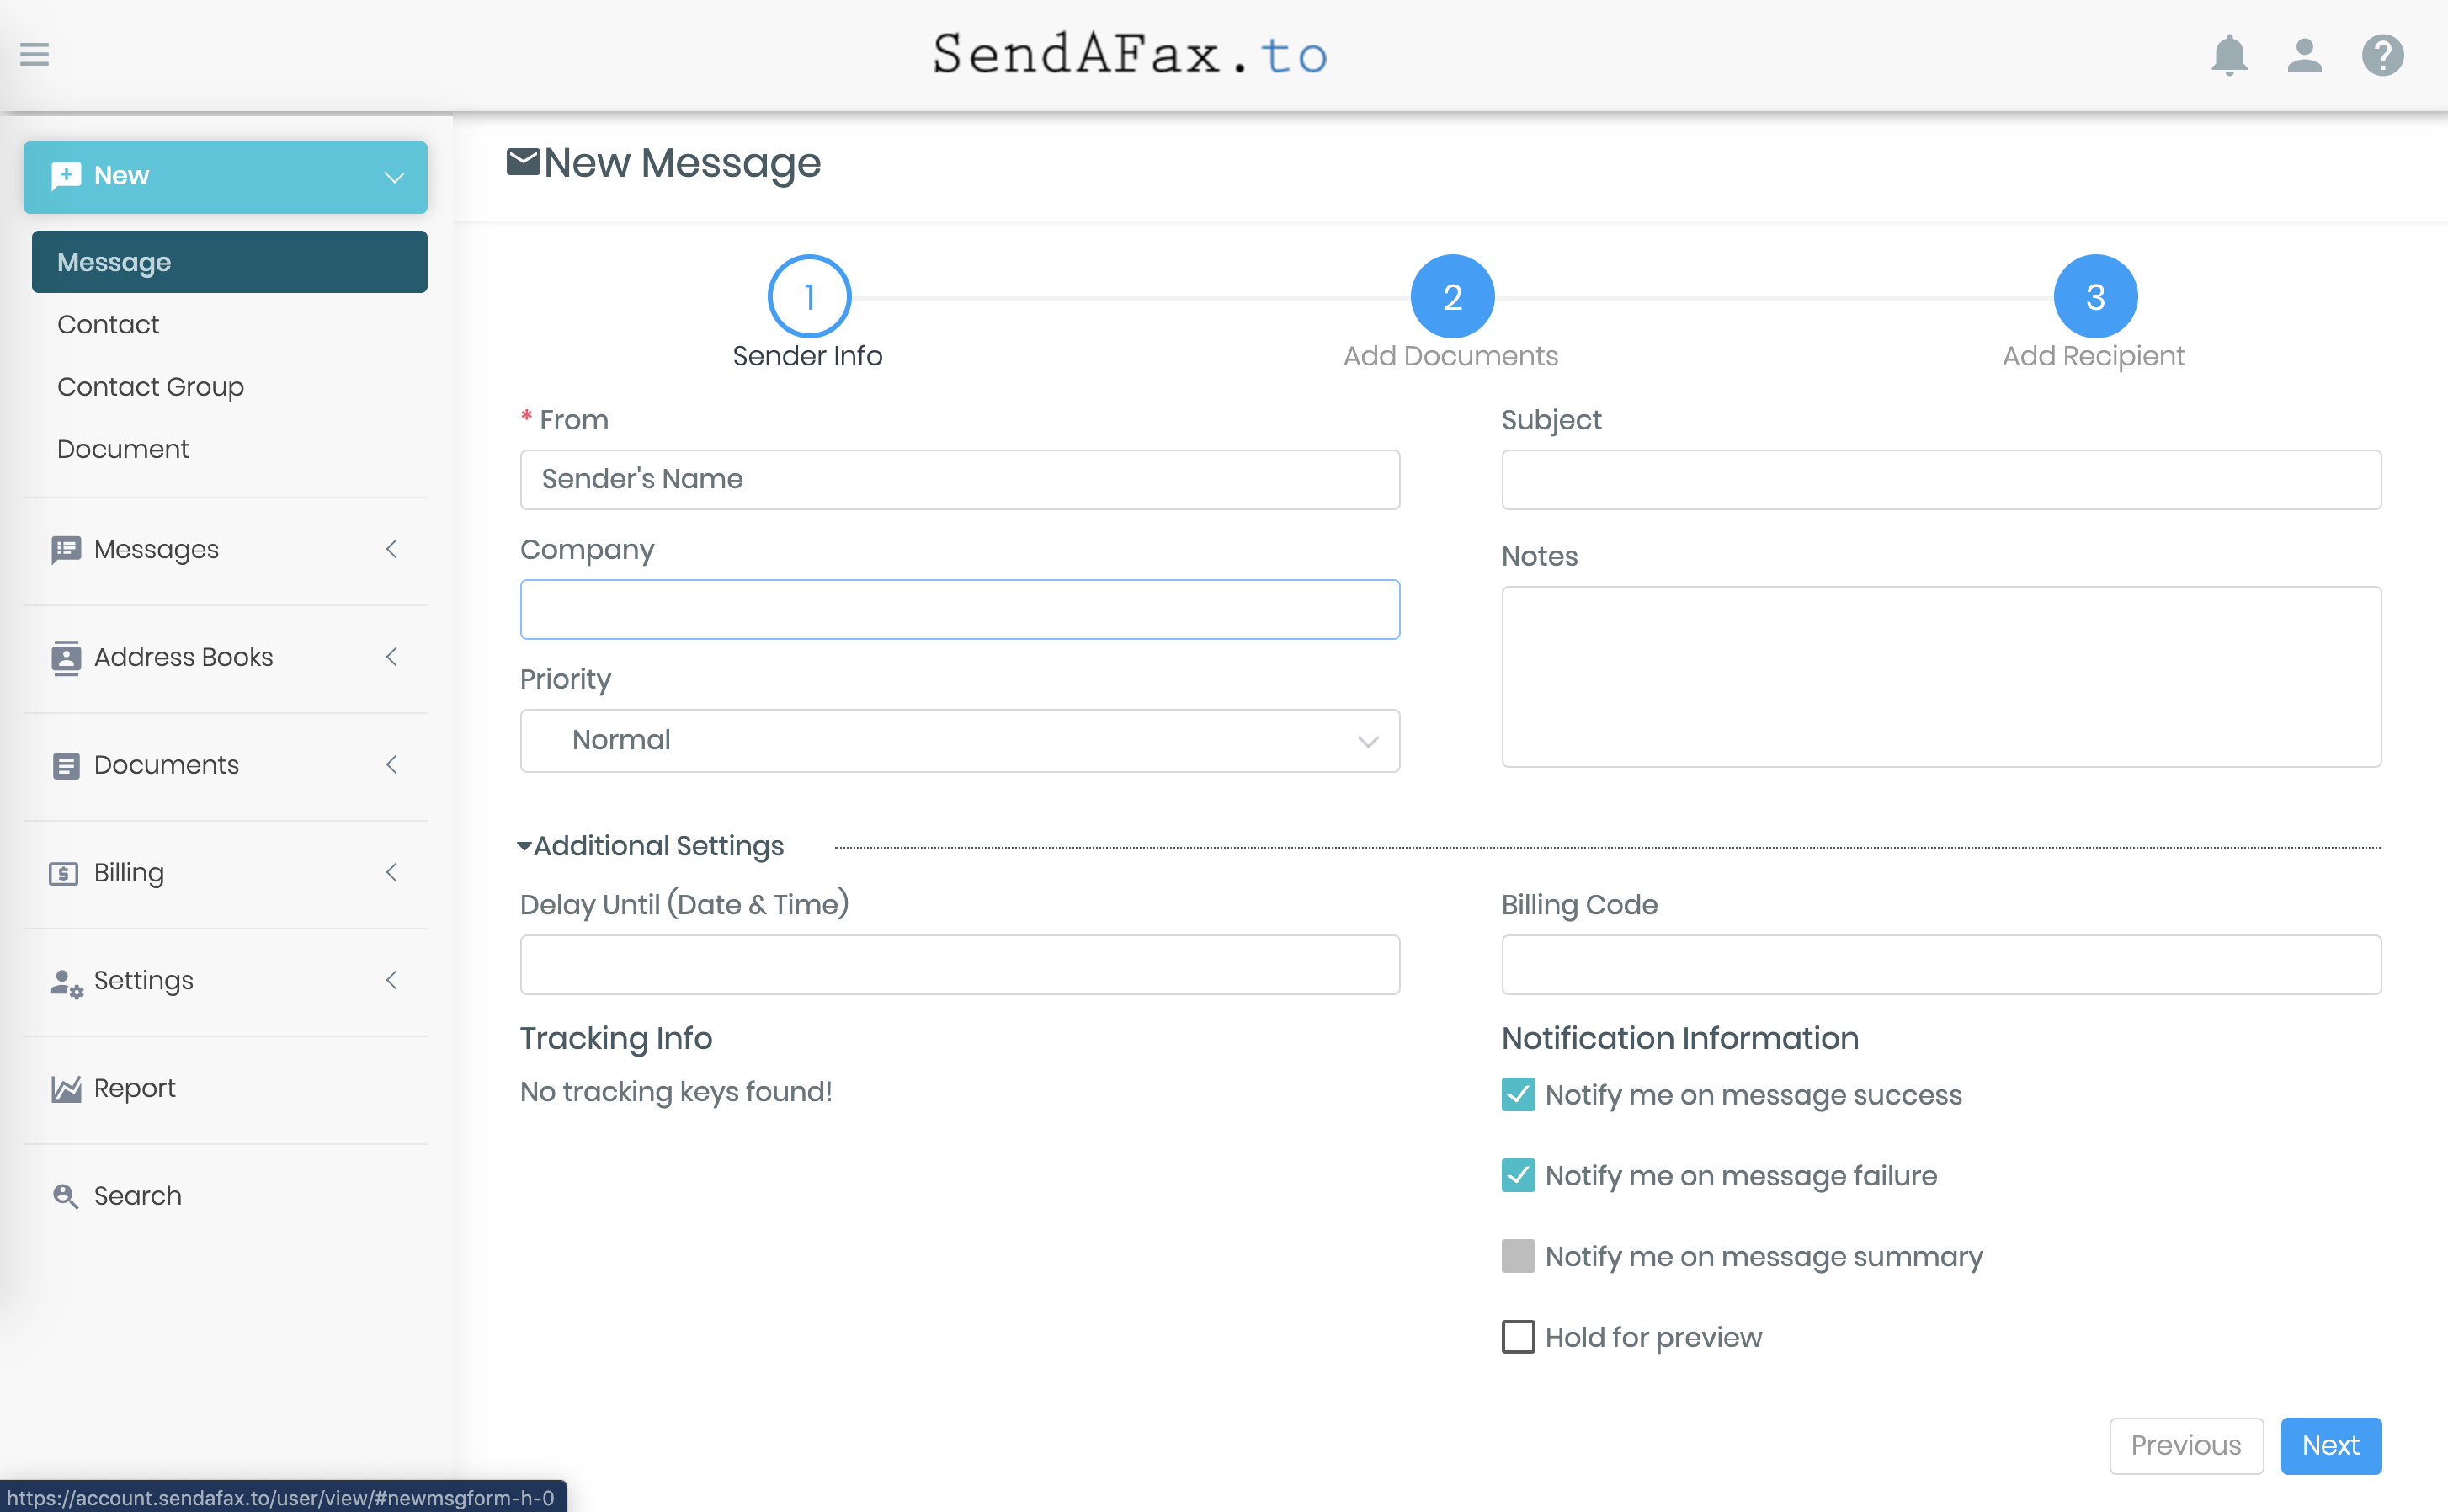Select Message in the New submenu
Image resolution: width=2448 pixels, height=1512 pixels.
pyautogui.click(x=229, y=262)
